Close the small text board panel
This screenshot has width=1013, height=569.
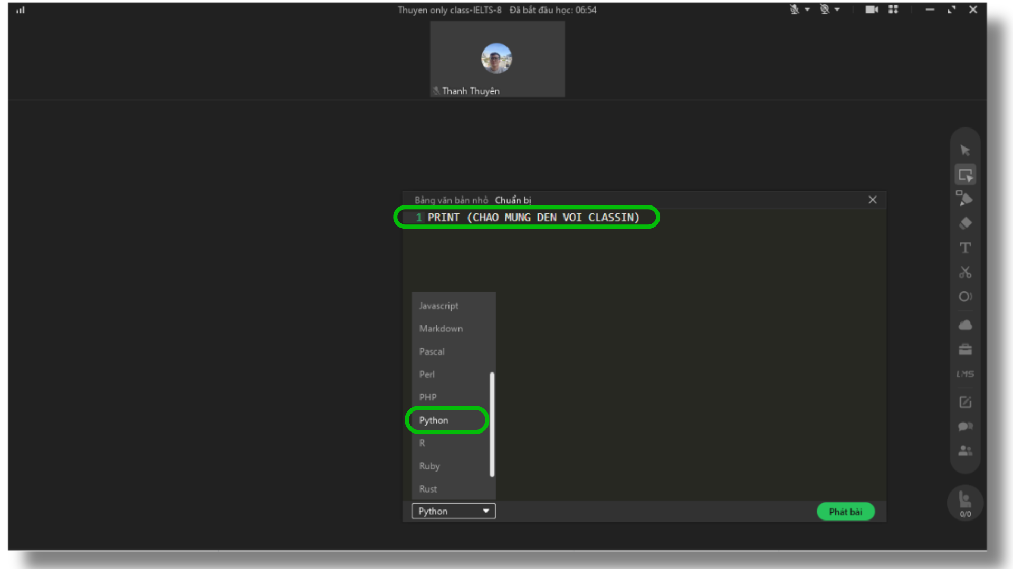873,200
